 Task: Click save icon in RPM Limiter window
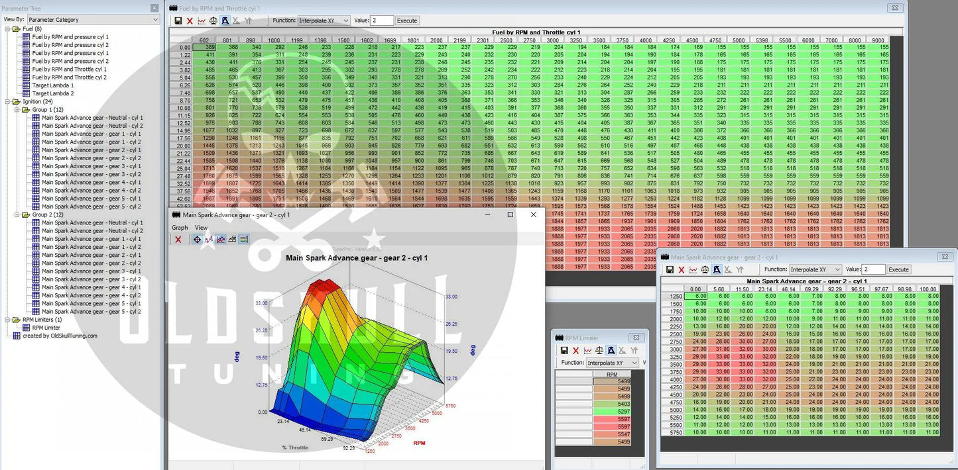(564, 350)
